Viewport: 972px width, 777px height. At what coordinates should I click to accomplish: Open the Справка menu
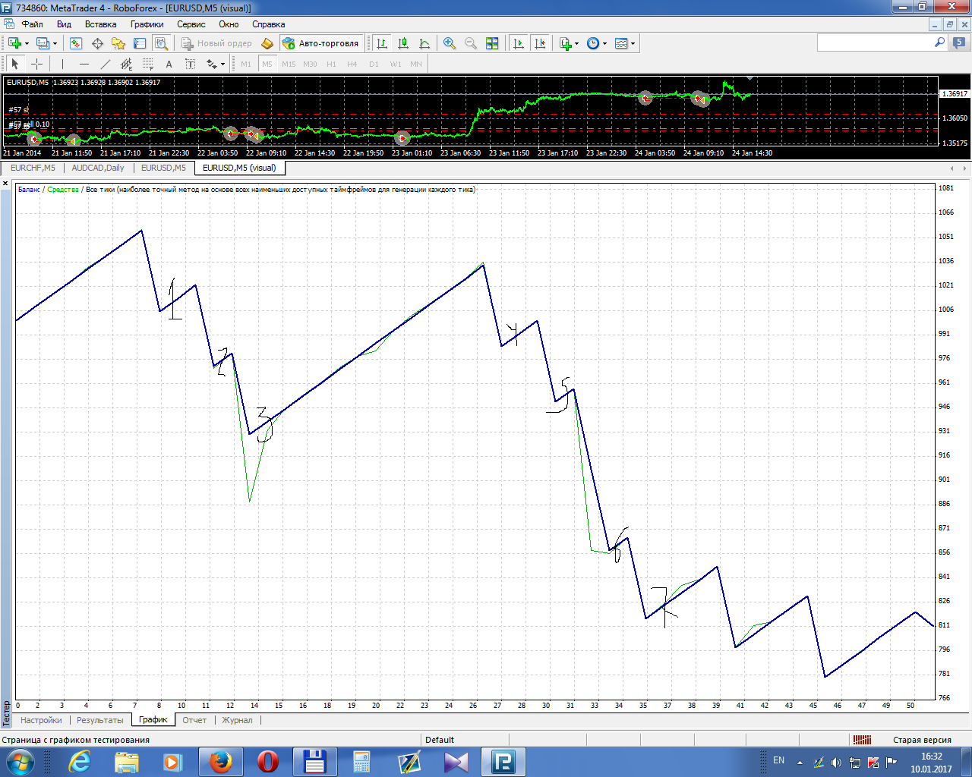(268, 24)
